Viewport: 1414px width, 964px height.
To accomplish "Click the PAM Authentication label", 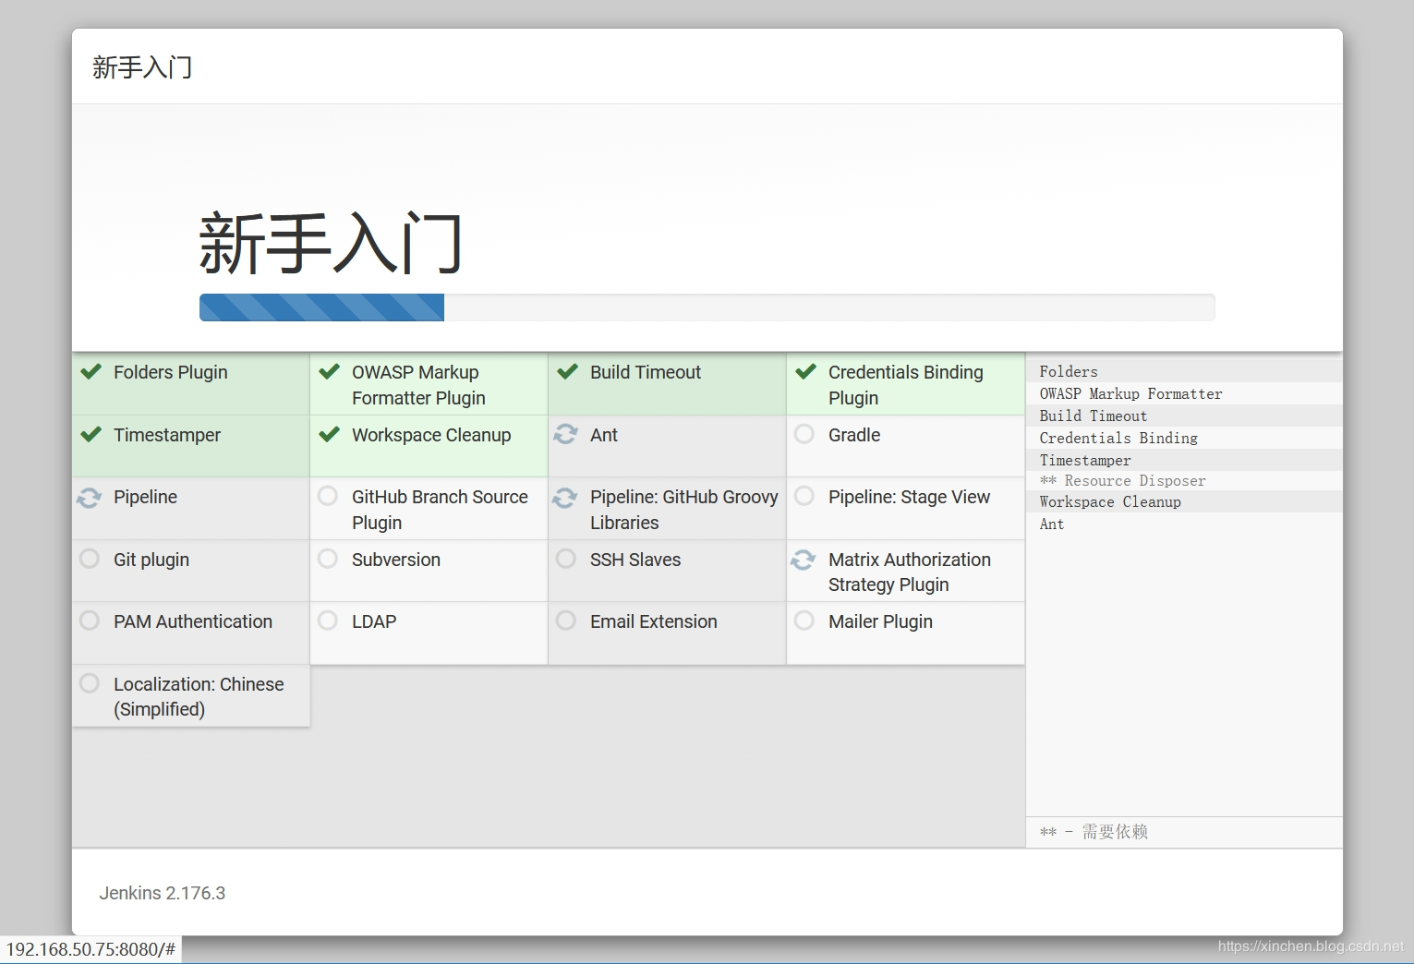I will 193,621.
